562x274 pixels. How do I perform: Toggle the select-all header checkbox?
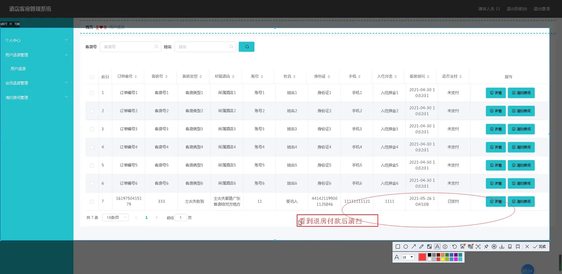coord(92,77)
